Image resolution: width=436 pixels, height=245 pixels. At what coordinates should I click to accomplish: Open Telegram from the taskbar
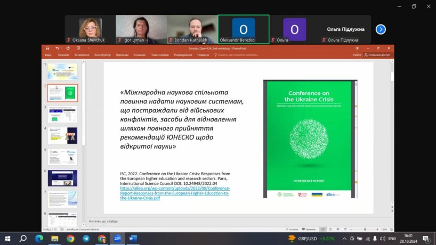click(86, 239)
